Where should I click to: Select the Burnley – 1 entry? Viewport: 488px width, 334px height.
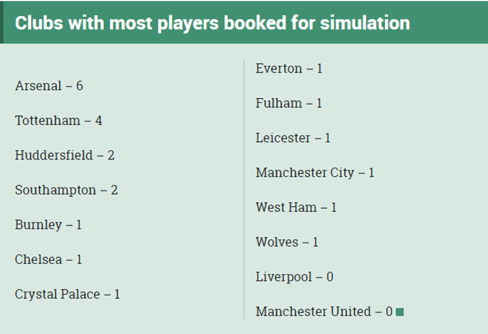48,225
